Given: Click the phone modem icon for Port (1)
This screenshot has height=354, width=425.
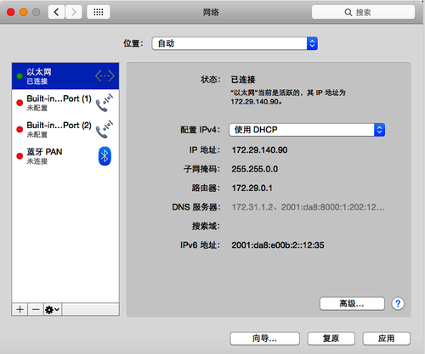Looking at the screenshot, I should (x=105, y=103).
